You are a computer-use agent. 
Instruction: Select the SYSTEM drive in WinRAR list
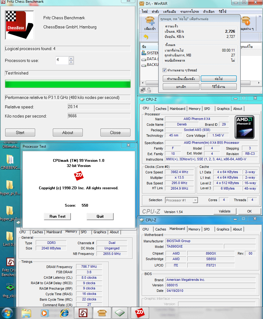point(150,53)
